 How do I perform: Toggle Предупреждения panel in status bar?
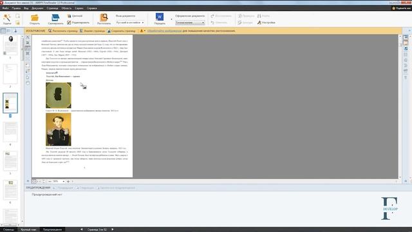coord(52,229)
